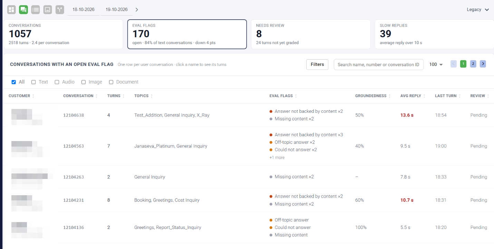
Task: Sort by the Avg Reply column arrows
Action: pos(424,96)
